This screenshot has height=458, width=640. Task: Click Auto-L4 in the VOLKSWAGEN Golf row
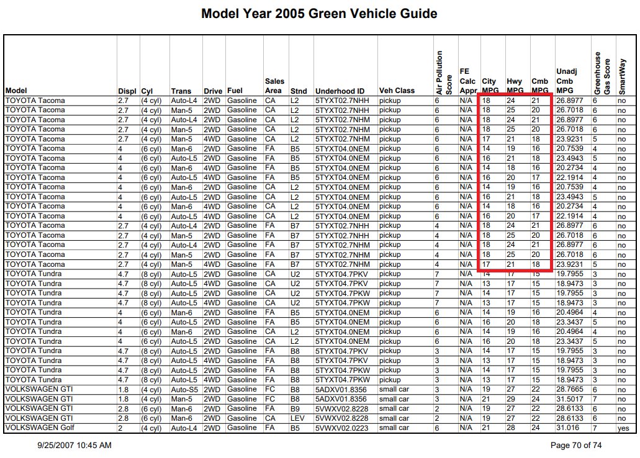point(184,428)
